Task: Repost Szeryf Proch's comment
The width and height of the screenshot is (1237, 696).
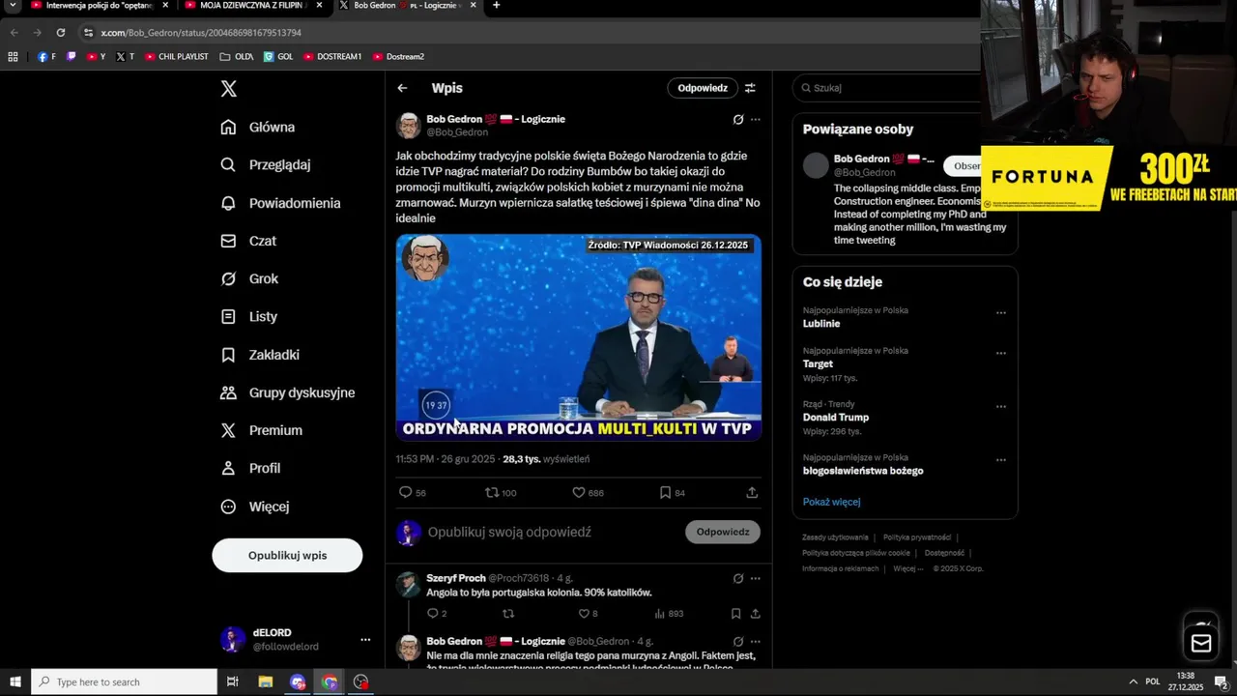Action: click(508, 614)
